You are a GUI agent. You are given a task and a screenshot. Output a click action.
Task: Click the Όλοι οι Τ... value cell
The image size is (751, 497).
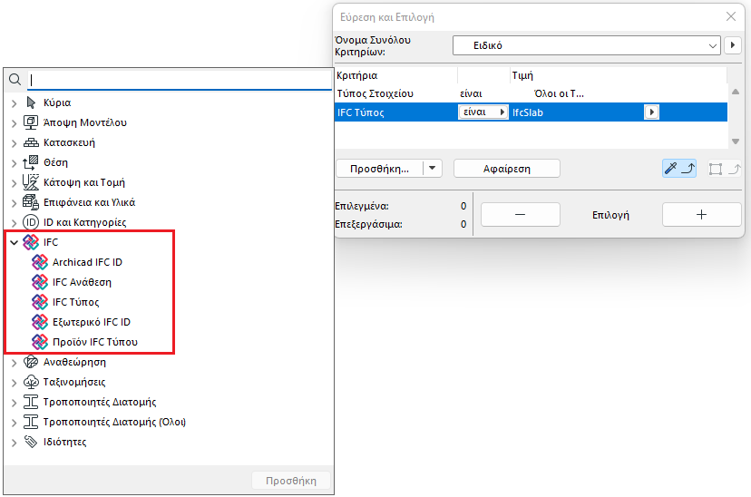click(x=559, y=93)
